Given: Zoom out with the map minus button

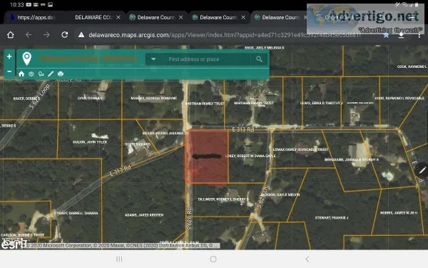Looking at the screenshot, I should coord(9,71).
